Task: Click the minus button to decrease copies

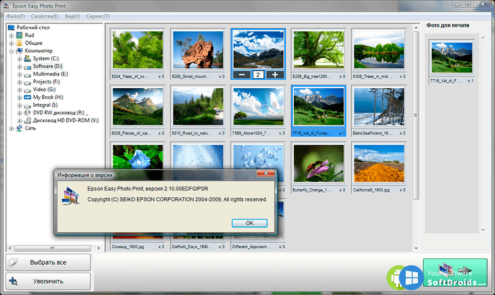Action: click(x=242, y=74)
